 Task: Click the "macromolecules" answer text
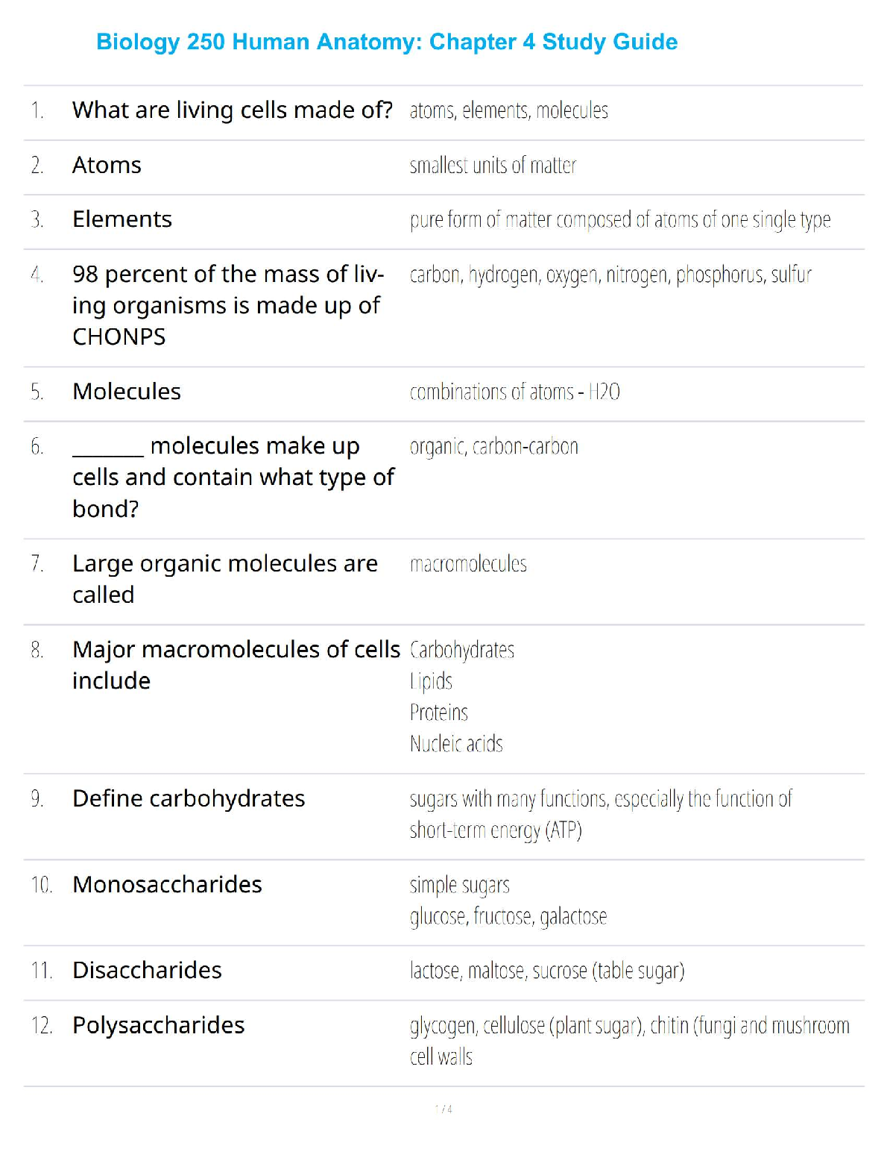click(x=468, y=564)
